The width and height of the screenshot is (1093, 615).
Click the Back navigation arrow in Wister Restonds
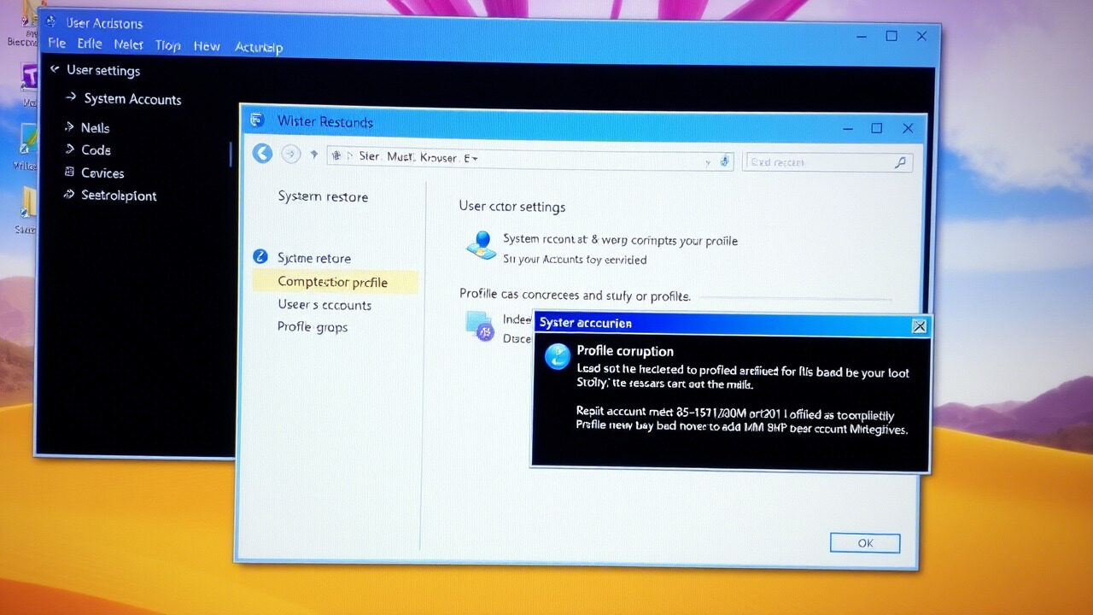coord(262,154)
